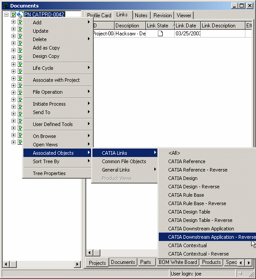This screenshot has height=279, width=256.
Task: Open the Life Cycle submenu
Action: pos(57,68)
